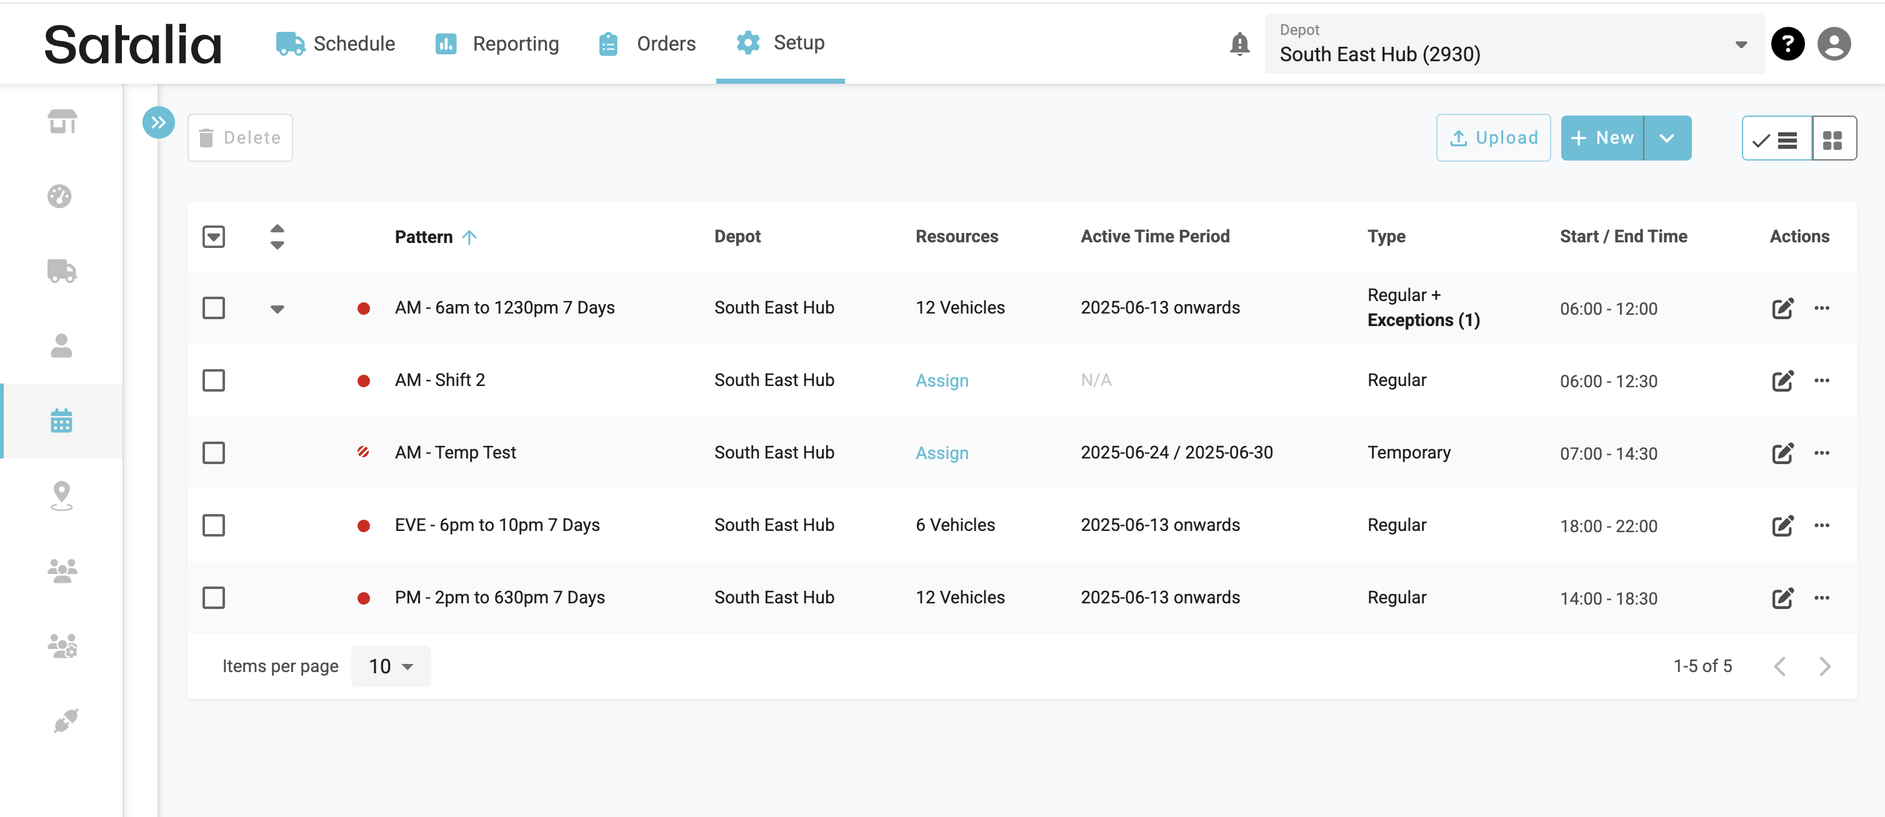Toggle the select-all header checkbox
This screenshot has width=1885, height=817.
(214, 237)
